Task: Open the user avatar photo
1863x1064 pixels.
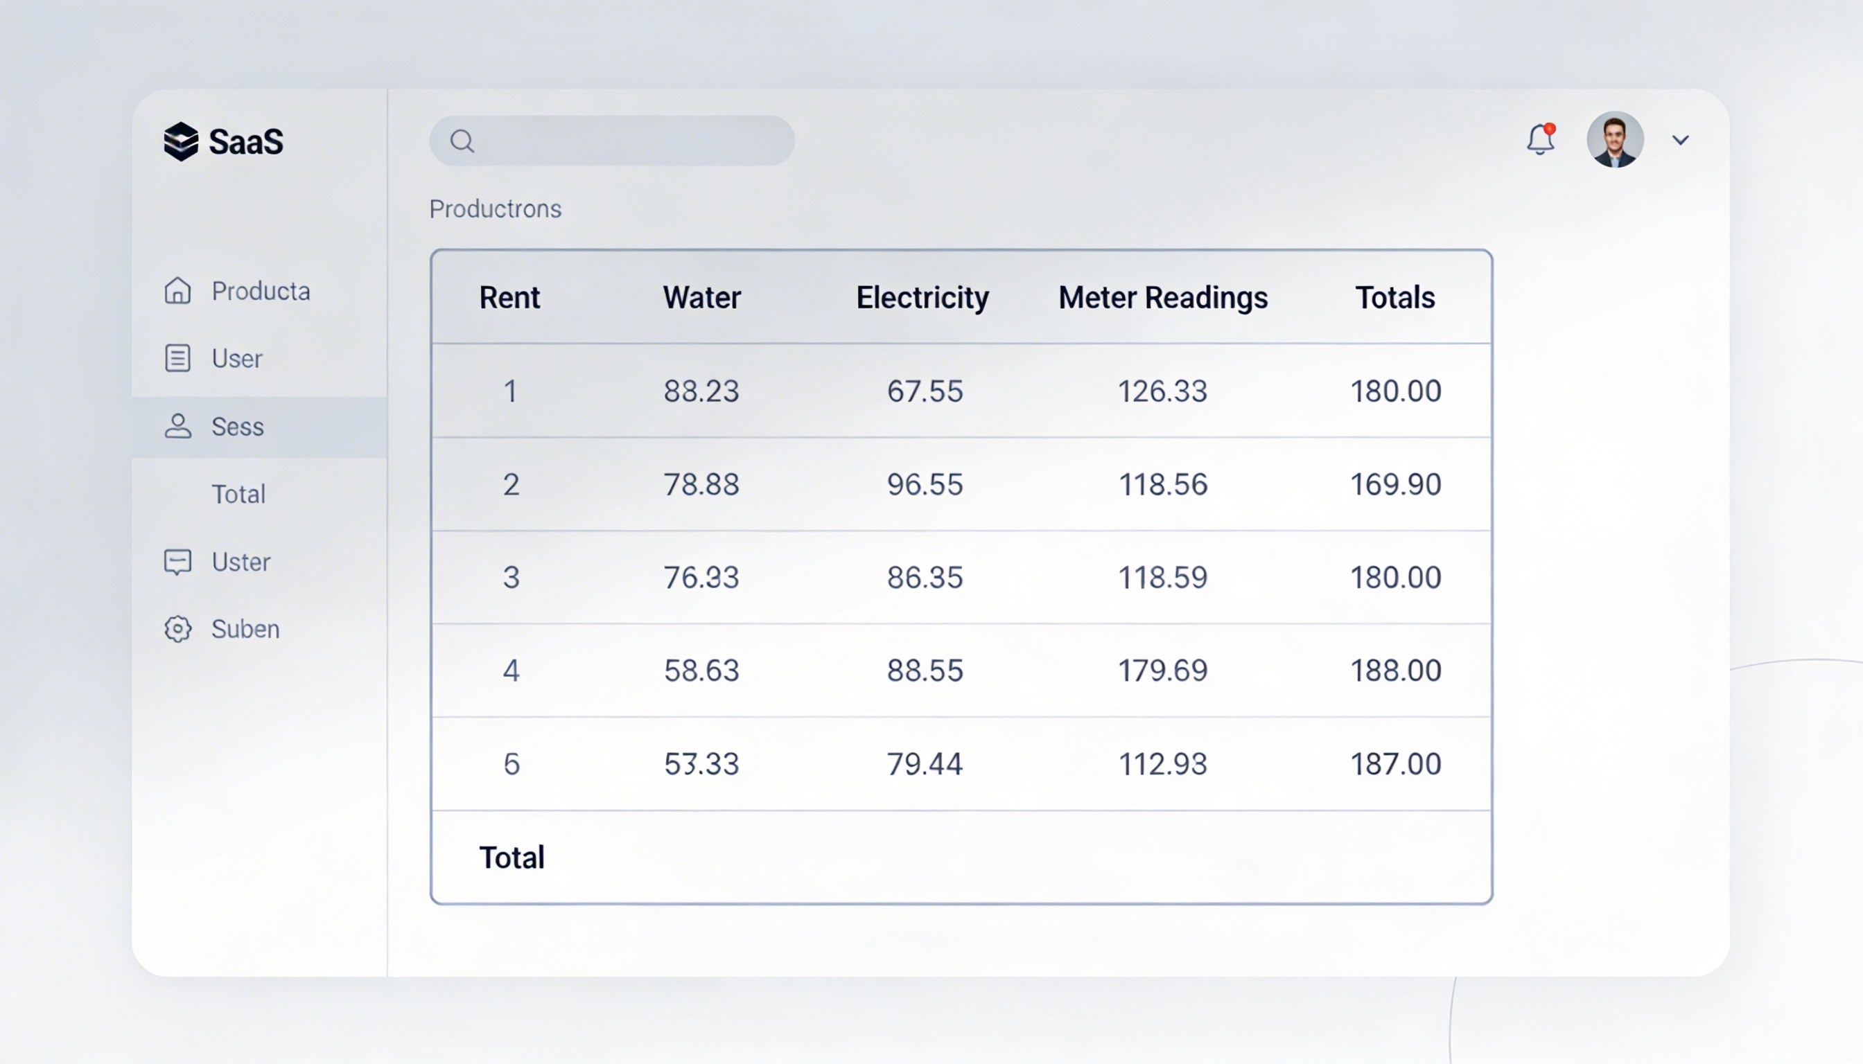Action: click(x=1614, y=139)
